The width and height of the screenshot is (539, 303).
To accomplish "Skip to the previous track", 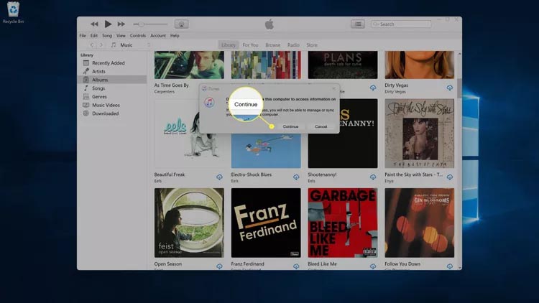I will [94, 24].
